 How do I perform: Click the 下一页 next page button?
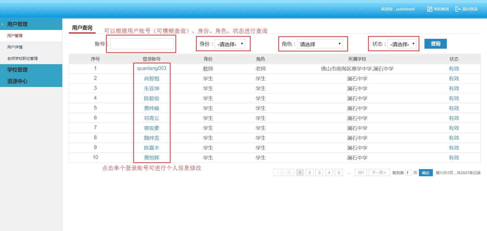[379, 173]
